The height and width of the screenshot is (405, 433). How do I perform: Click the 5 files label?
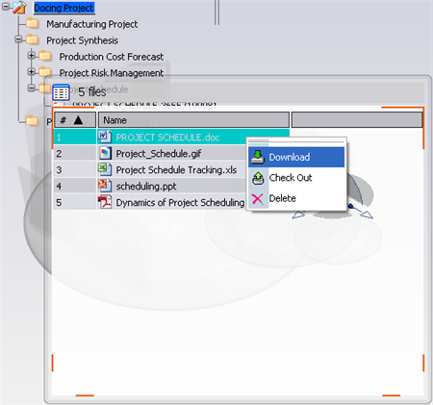point(92,92)
